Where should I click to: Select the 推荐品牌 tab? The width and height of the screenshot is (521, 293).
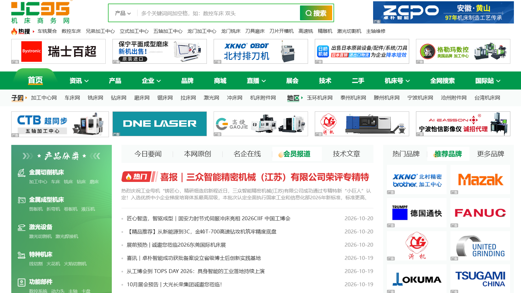coord(448,154)
